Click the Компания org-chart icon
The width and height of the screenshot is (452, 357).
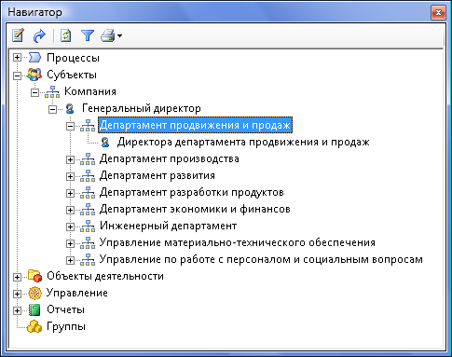click(52, 91)
